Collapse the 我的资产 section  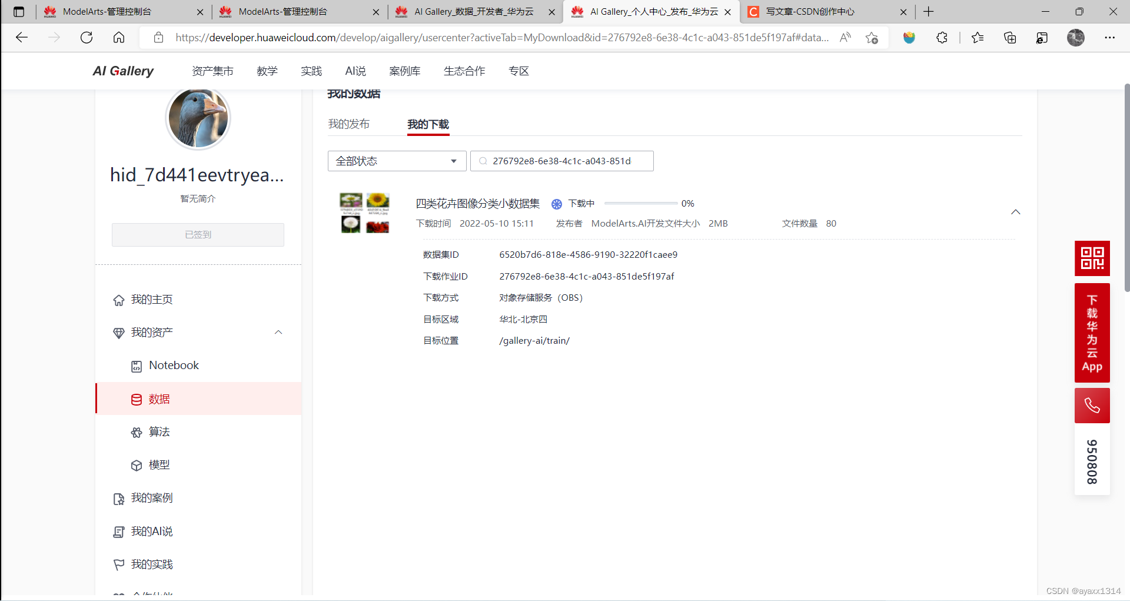(278, 333)
